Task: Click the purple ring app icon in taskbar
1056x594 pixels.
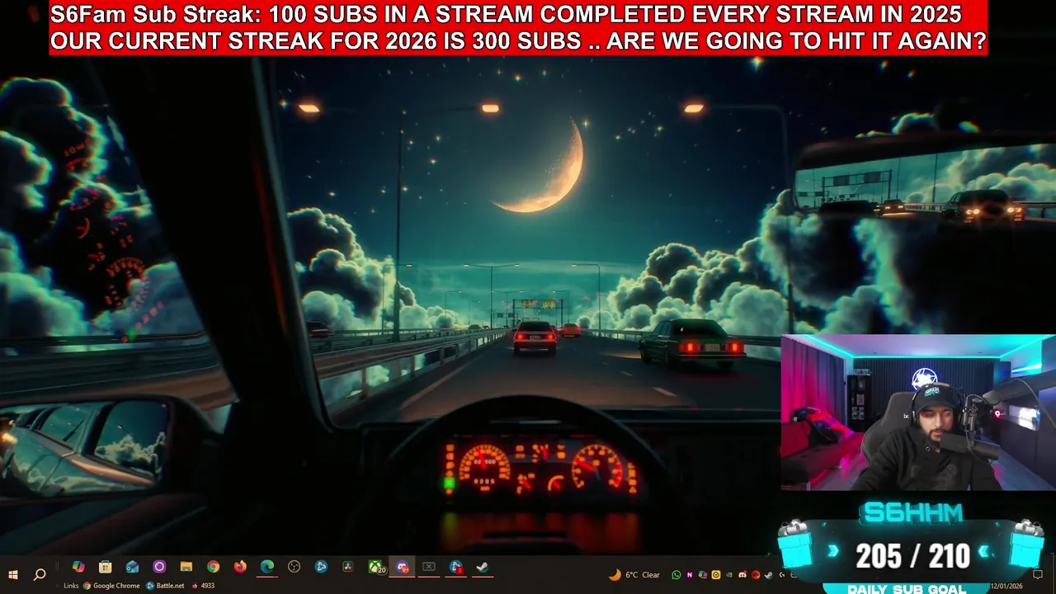Action: coord(159,567)
